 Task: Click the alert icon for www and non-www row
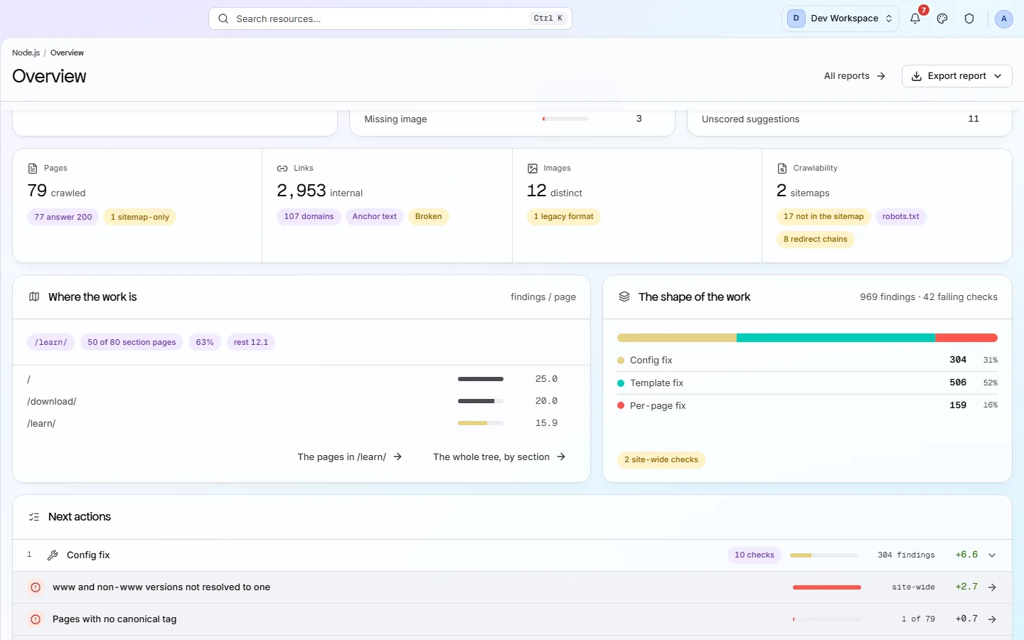(x=36, y=587)
